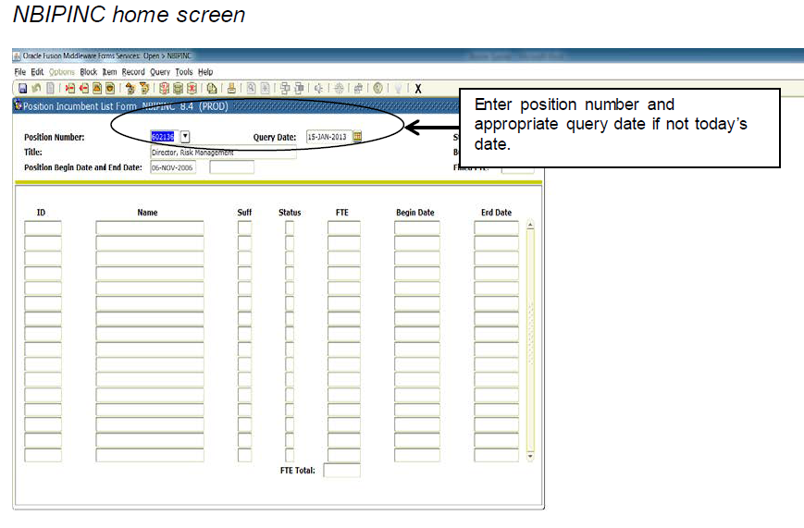Image resolution: width=804 pixels, height=528 pixels.
Task: Click the Enter Query toolbar icon
Action: pyautogui.click(x=164, y=89)
